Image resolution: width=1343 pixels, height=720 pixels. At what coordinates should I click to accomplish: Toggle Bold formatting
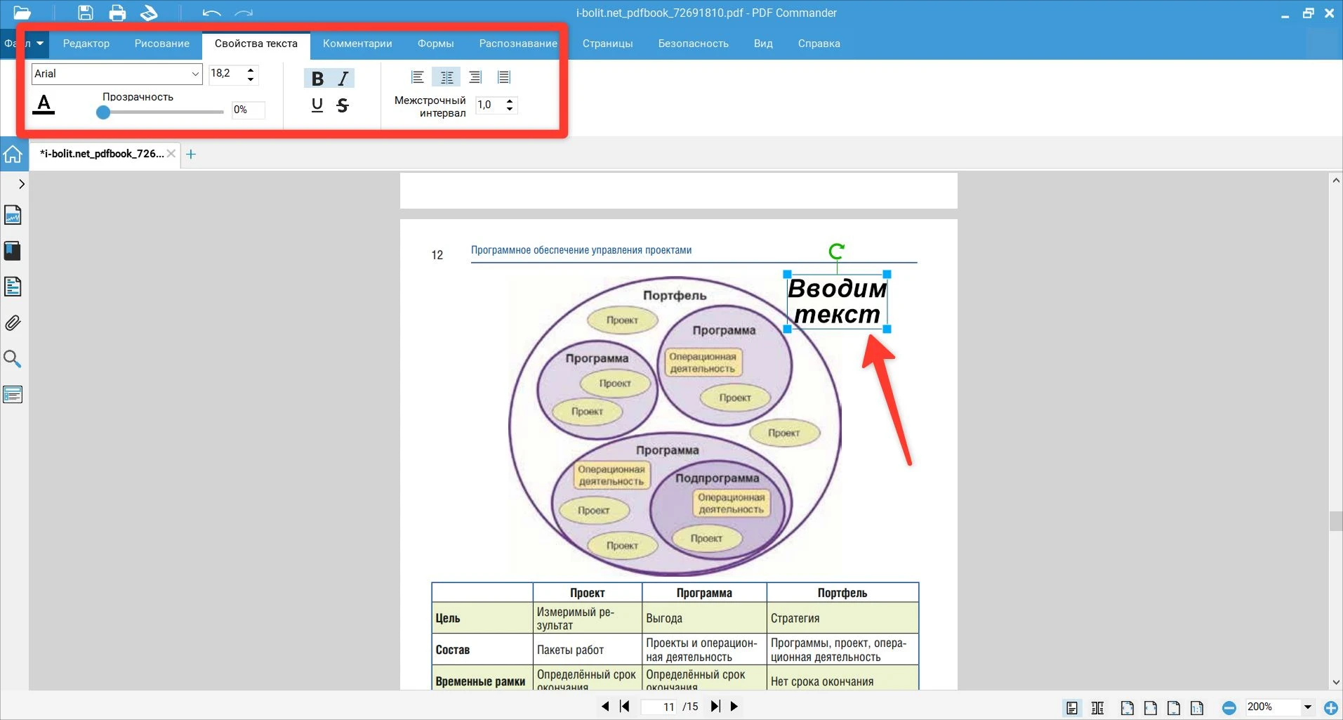point(317,79)
